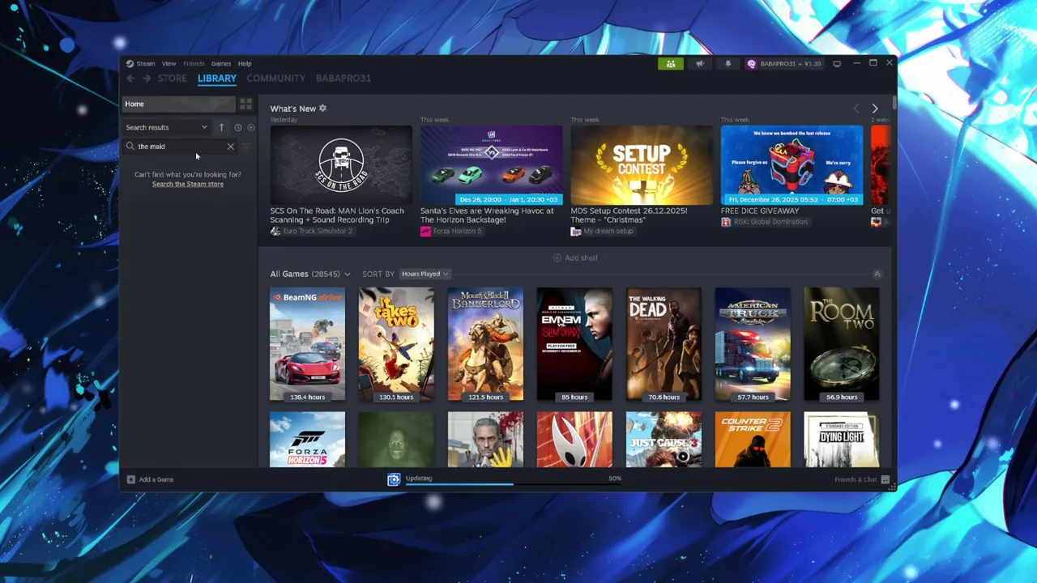Go forward with the right arrow

147,79
